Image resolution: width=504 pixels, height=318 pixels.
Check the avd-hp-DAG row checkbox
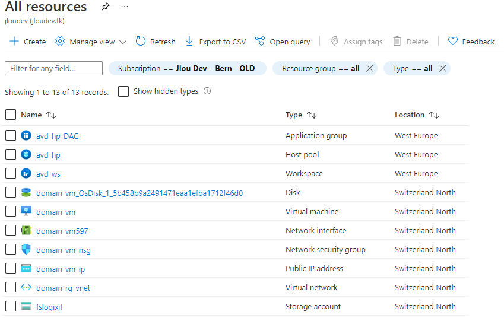11,135
